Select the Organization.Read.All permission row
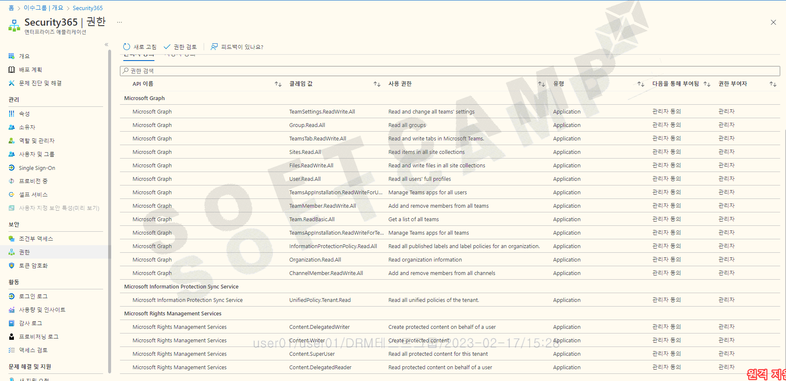Screen dimensions: 786x381 [x=450, y=259]
